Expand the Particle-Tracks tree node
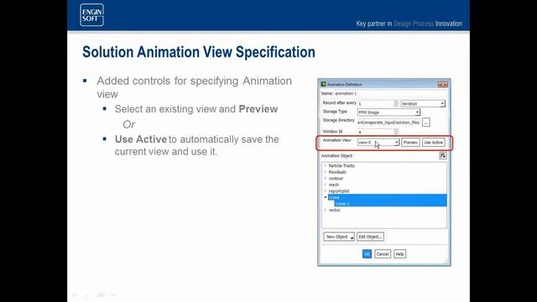 coord(325,166)
